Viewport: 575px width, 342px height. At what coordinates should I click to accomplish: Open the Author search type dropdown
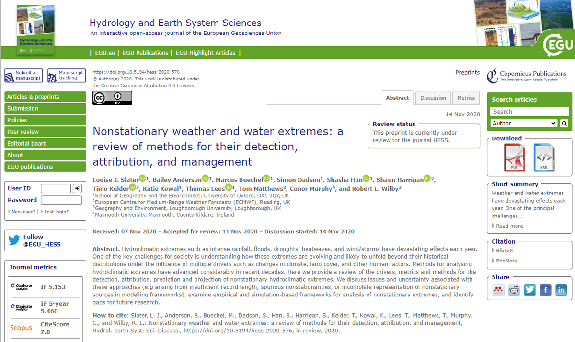coord(524,124)
